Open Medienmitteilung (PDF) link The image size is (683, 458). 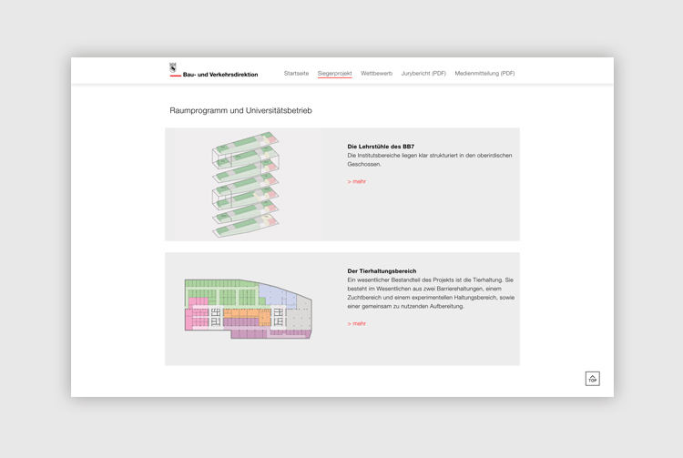coord(484,73)
